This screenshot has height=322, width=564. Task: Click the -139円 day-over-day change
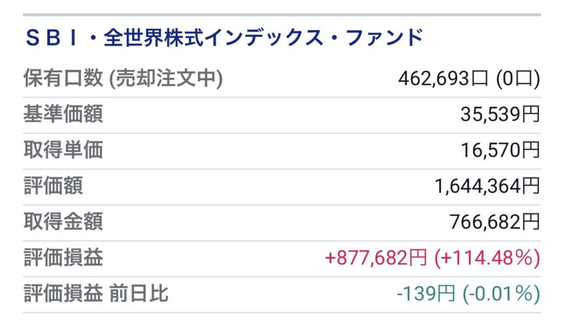tap(426, 293)
